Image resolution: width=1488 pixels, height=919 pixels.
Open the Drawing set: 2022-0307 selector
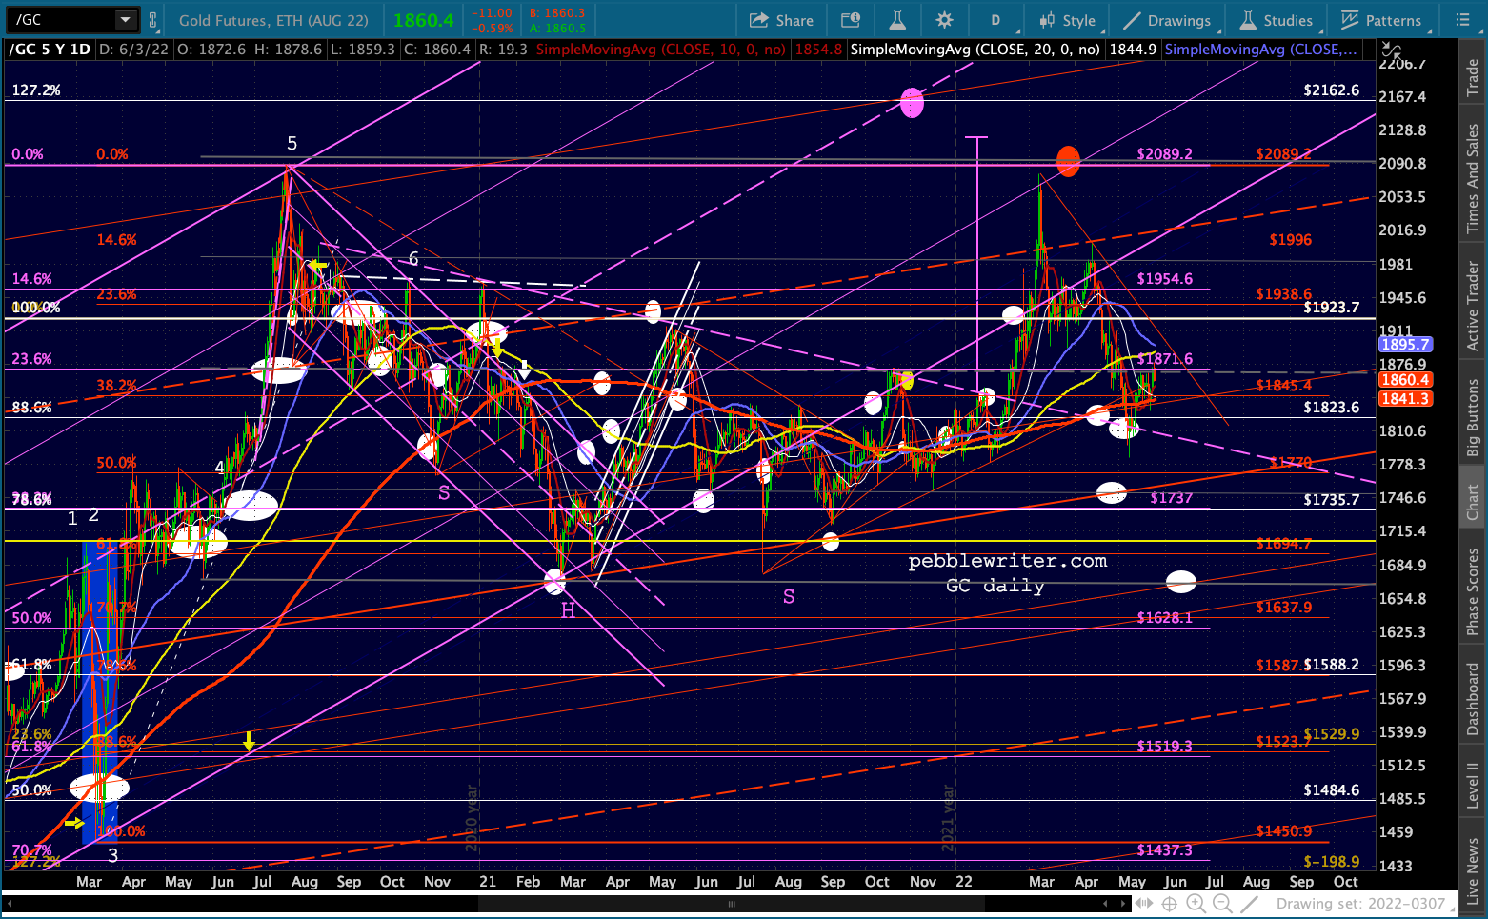pyautogui.click(x=1365, y=904)
